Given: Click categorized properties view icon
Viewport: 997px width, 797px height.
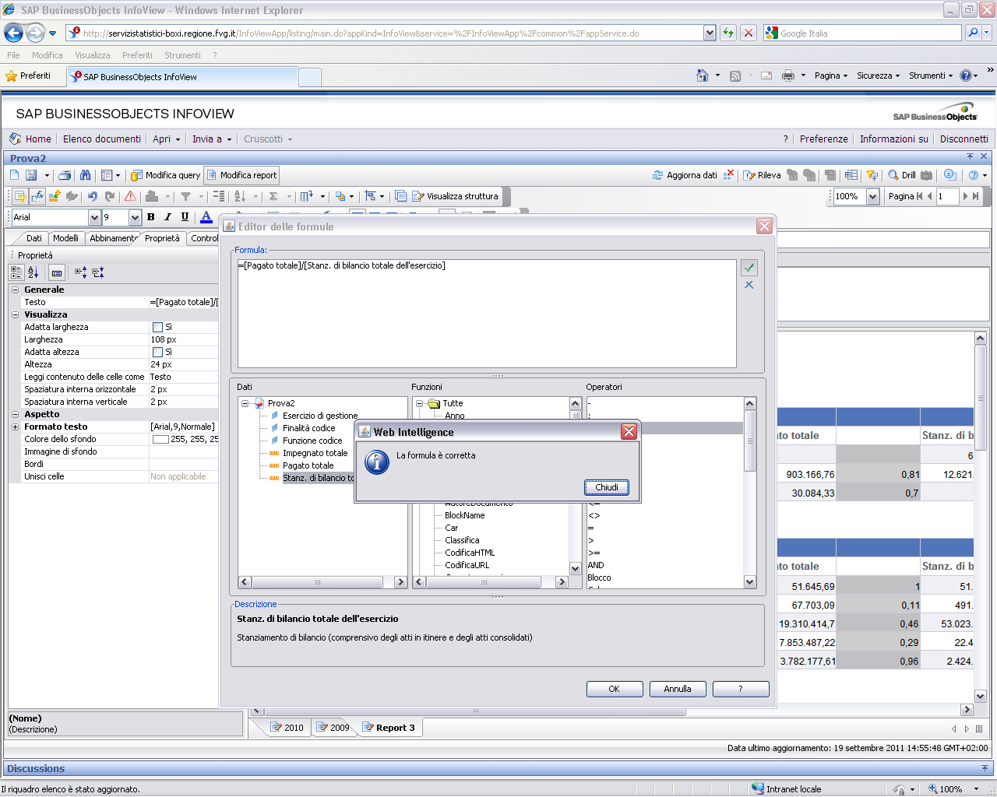Looking at the screenshot, I should [16, 272].
